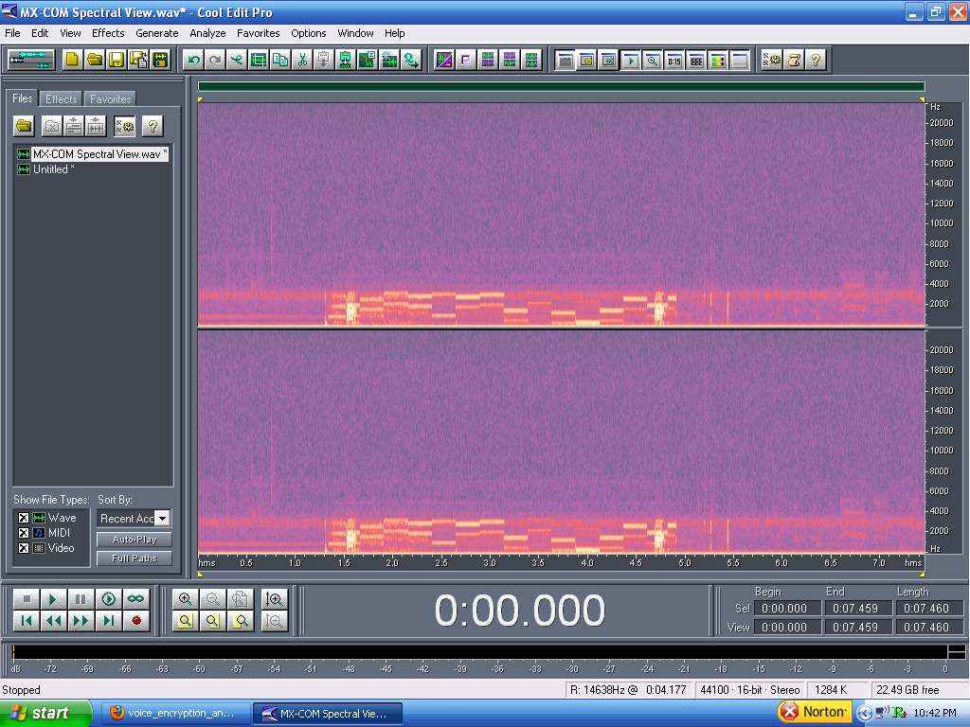
Task: Undo the last edit
Action: (x=193, y=60)
